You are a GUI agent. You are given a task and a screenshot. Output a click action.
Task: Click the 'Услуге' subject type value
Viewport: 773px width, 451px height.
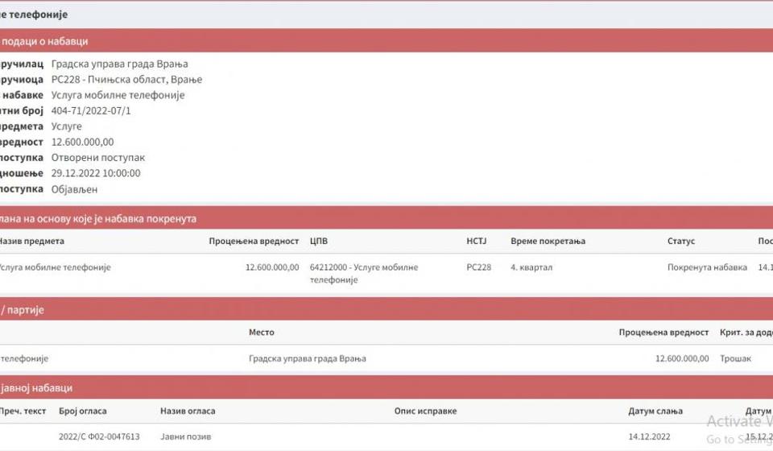point(67,126)
